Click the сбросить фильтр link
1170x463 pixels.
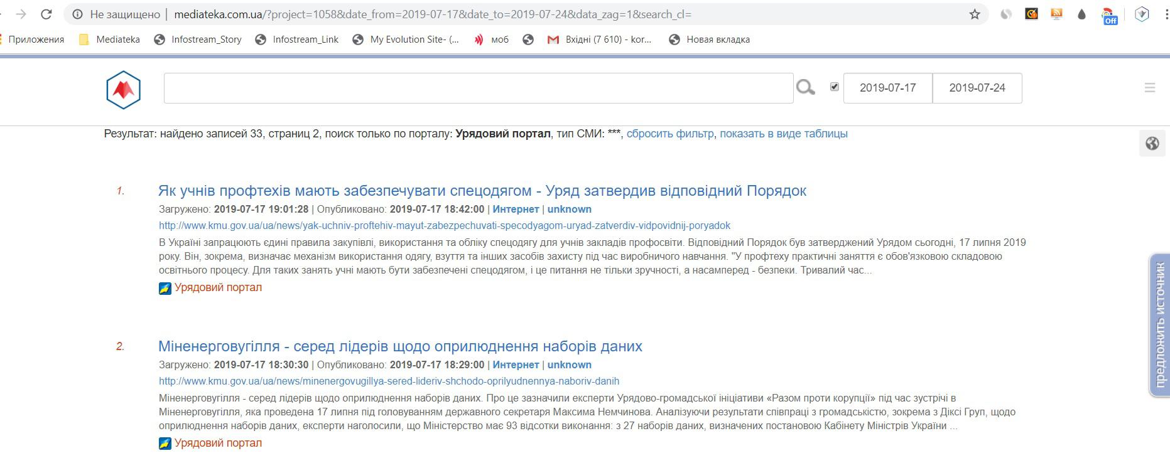point(669,134)
